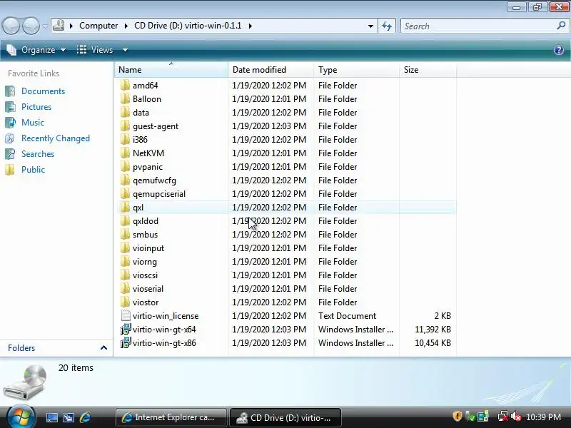The image size is (571, 428).
Task: Select the qxl folder name
Action: [x=138, y=208]
